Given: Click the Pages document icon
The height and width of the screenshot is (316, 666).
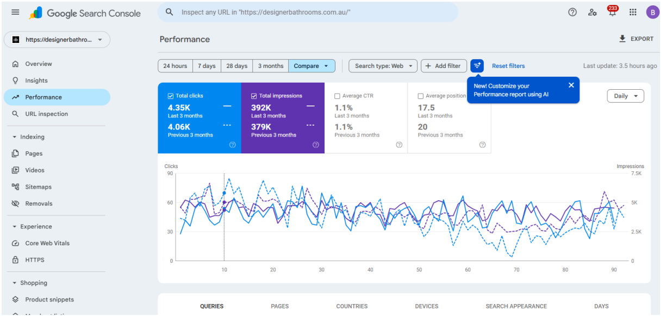Looking at the screenshot, I should (x=15, y=154).
